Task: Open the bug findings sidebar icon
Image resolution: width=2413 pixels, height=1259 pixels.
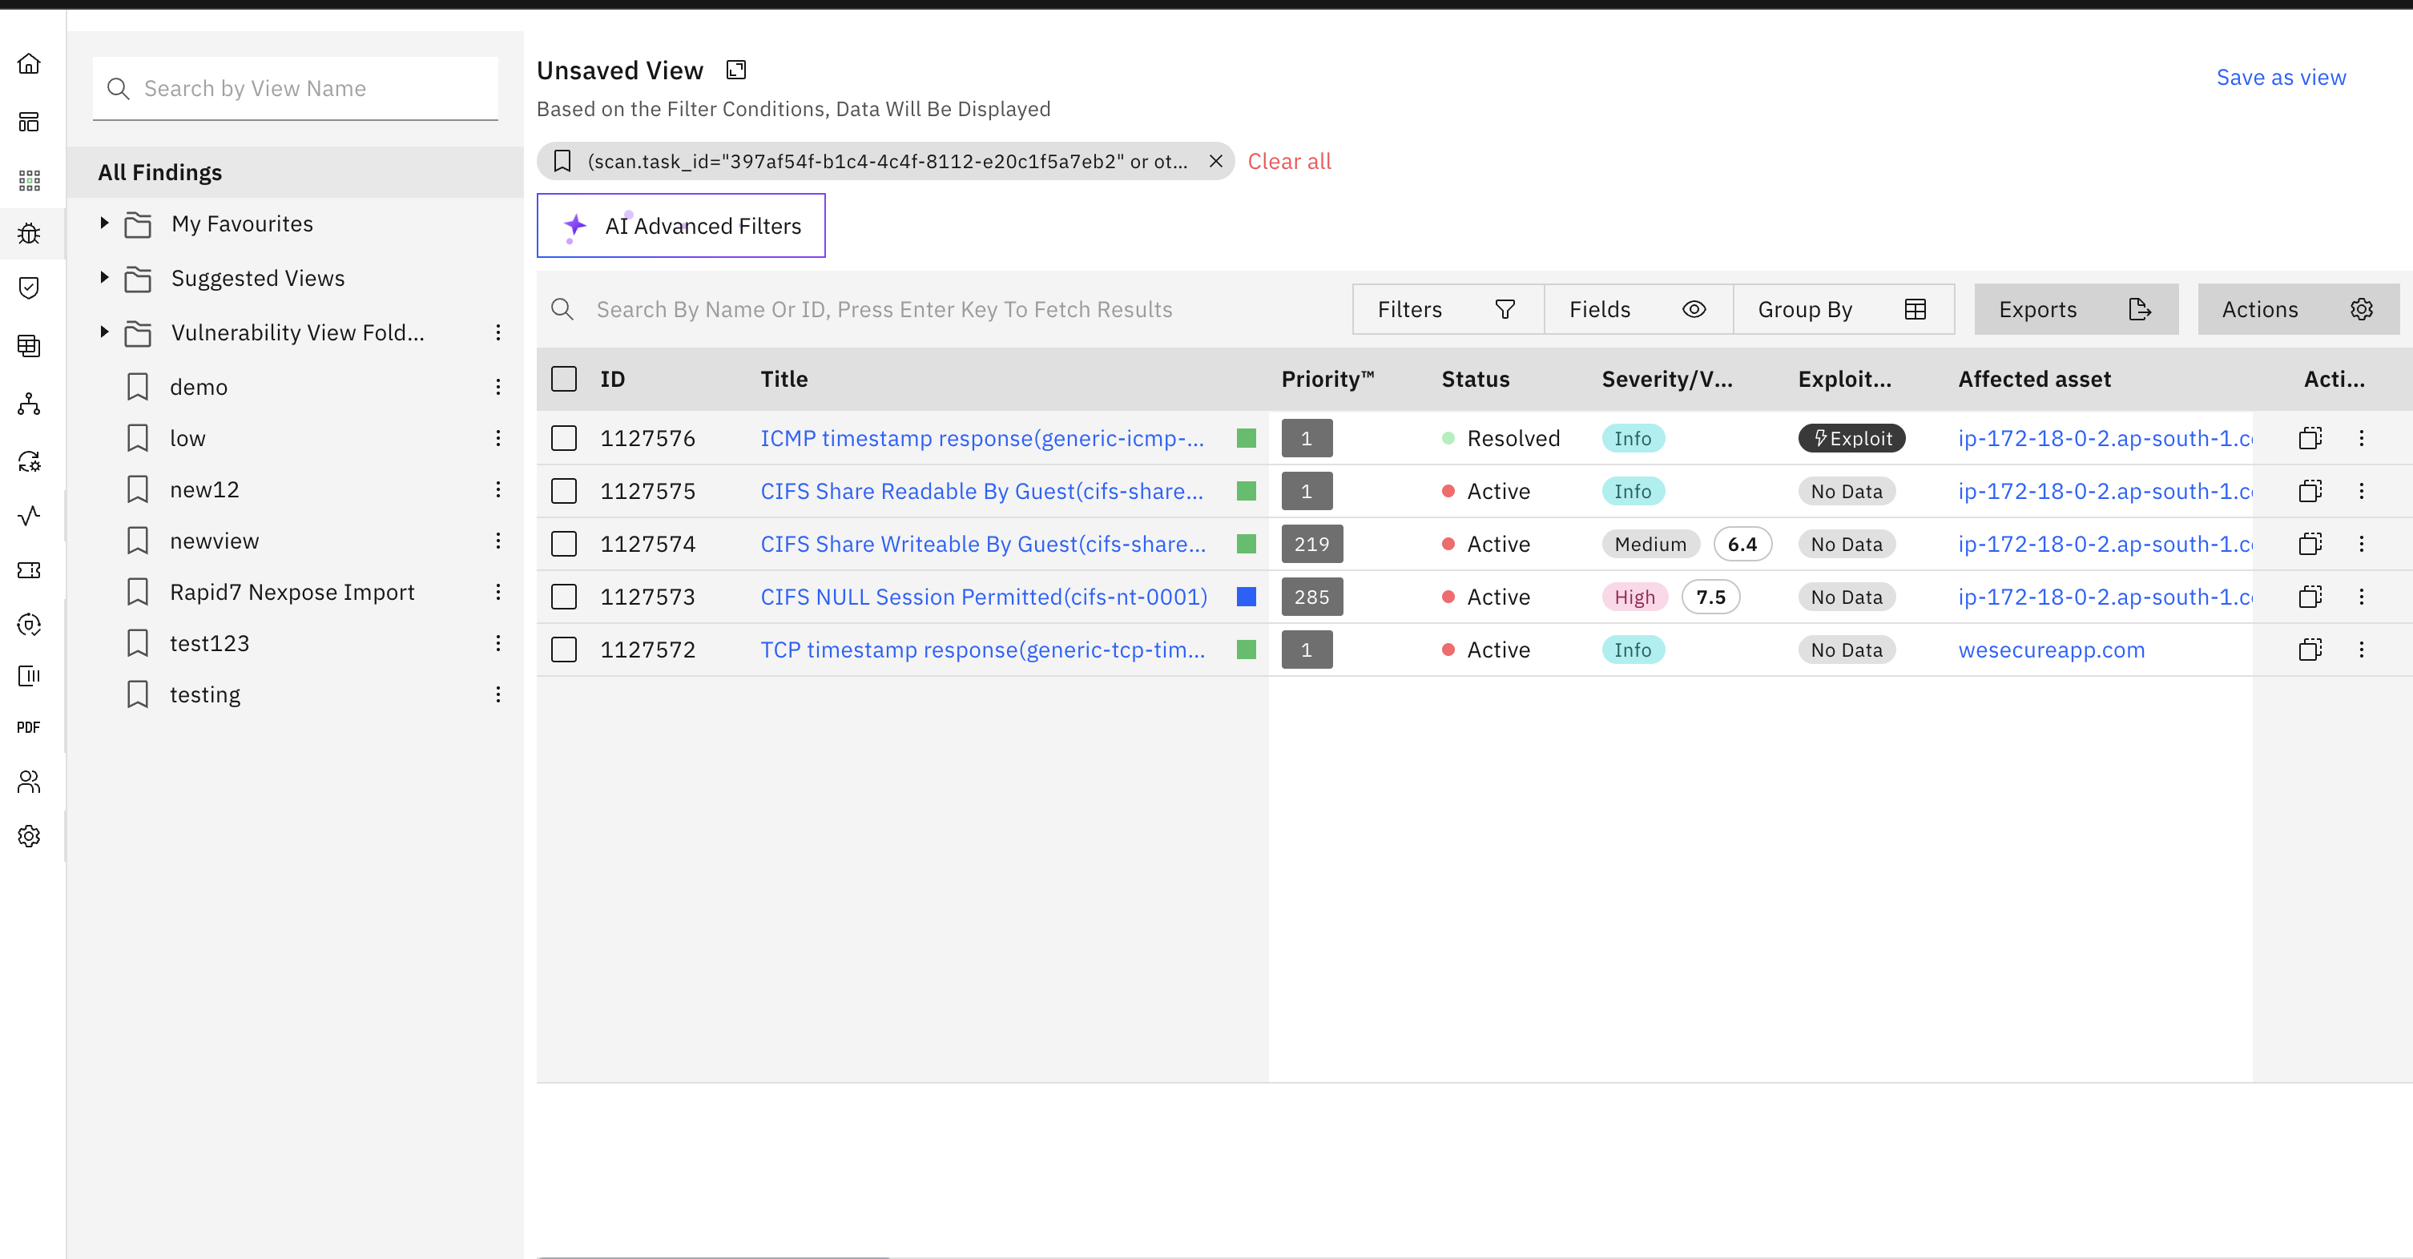Action: [x=29, y=233]
